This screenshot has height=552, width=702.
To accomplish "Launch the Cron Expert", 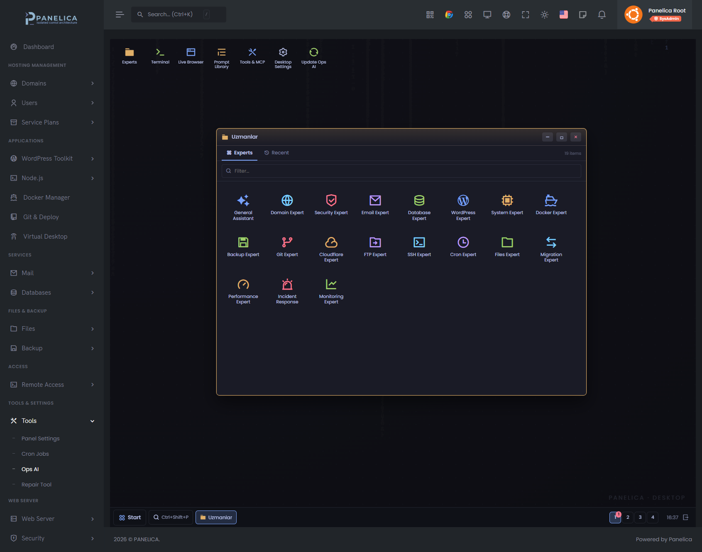I will coord(463,247).
